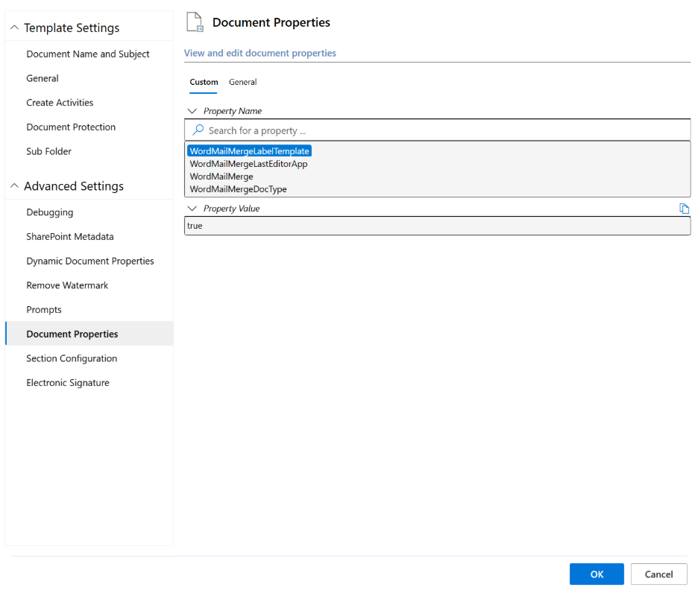Open Document Protection settings
Viewport: 698px width, 593px height.
point(71,127)
